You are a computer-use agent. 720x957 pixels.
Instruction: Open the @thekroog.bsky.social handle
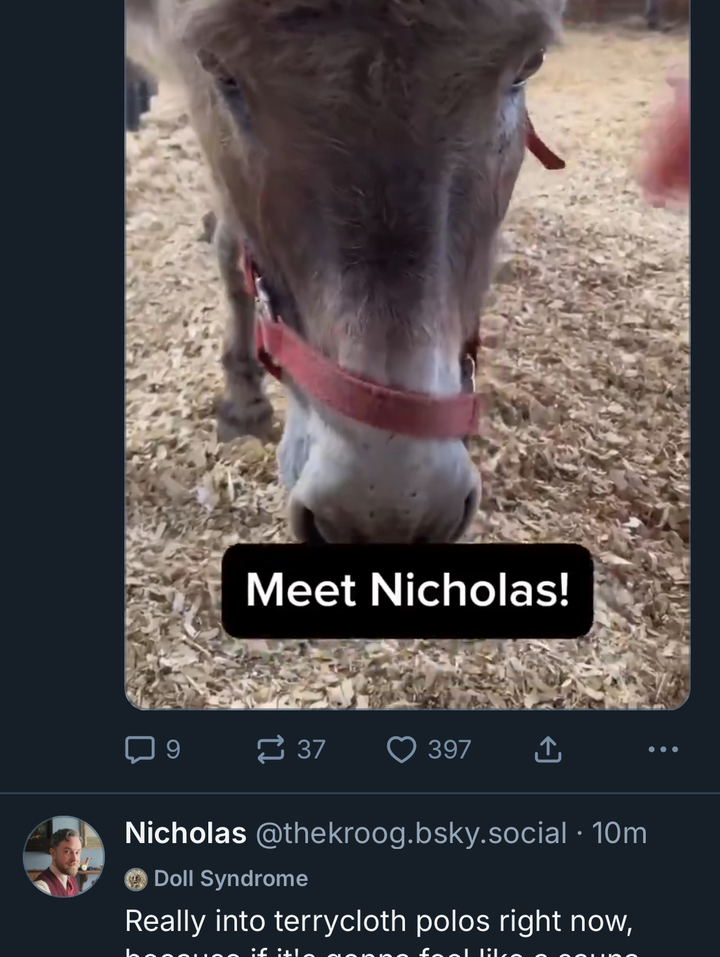pos(411,833)
